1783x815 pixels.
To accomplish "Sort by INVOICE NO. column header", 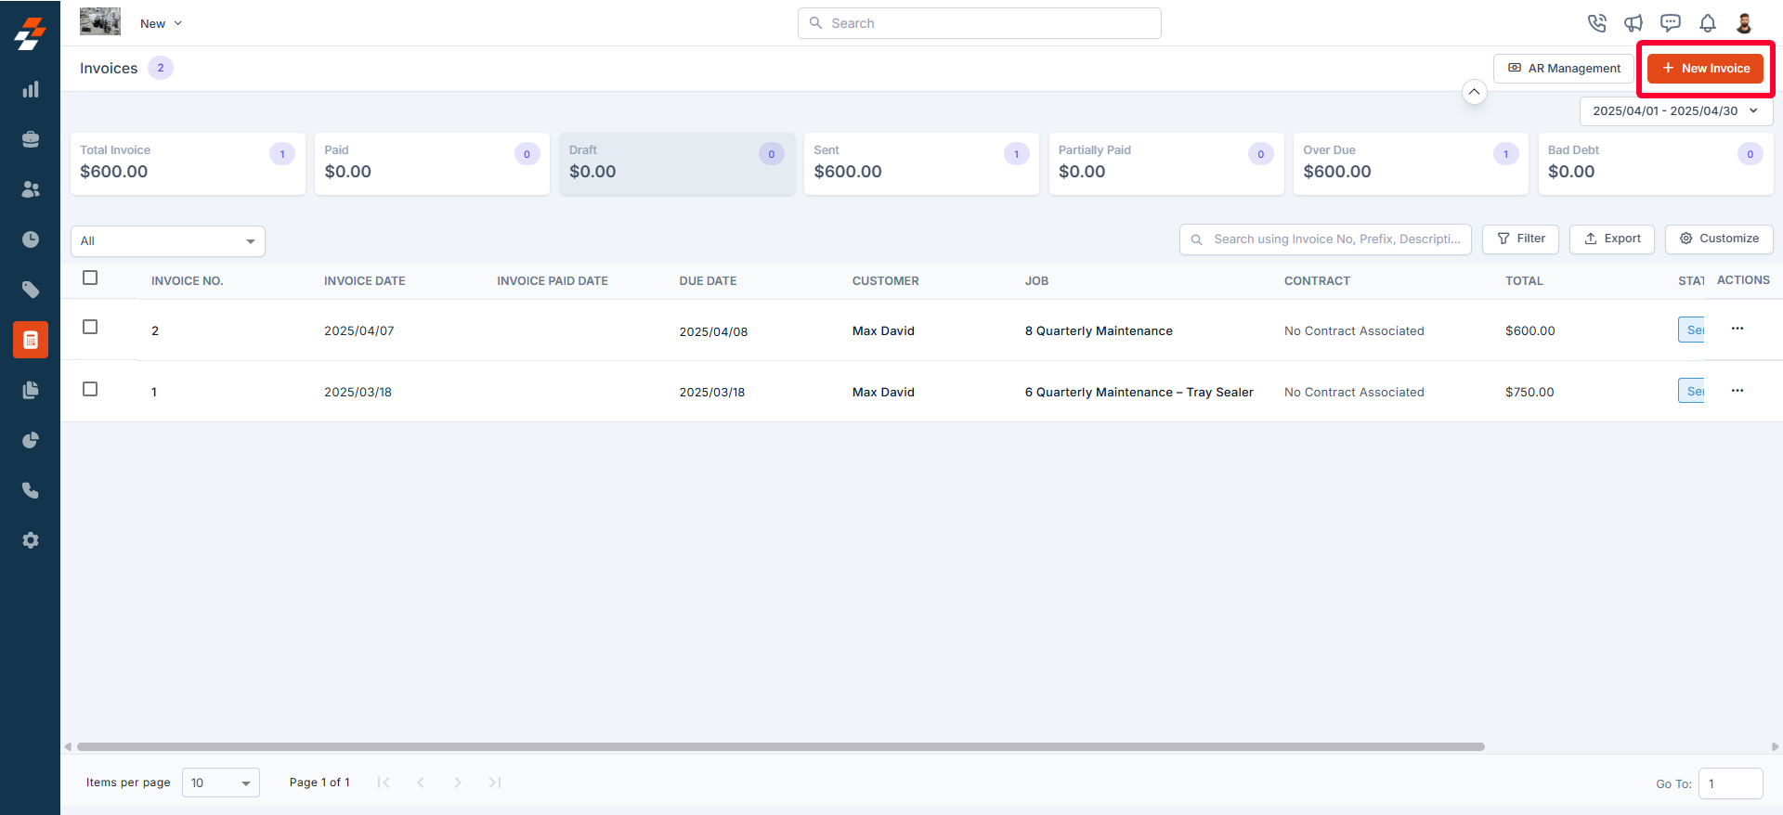I will [x=188, y=280].
